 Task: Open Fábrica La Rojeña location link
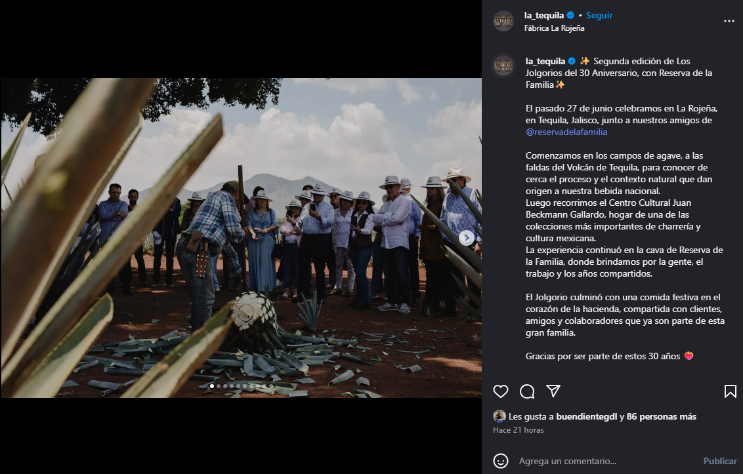pos(554,28)
